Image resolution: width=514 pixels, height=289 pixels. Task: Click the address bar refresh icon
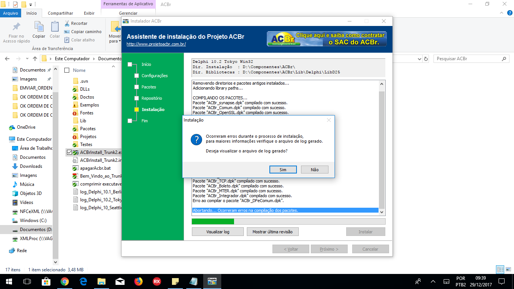point(426,59)
